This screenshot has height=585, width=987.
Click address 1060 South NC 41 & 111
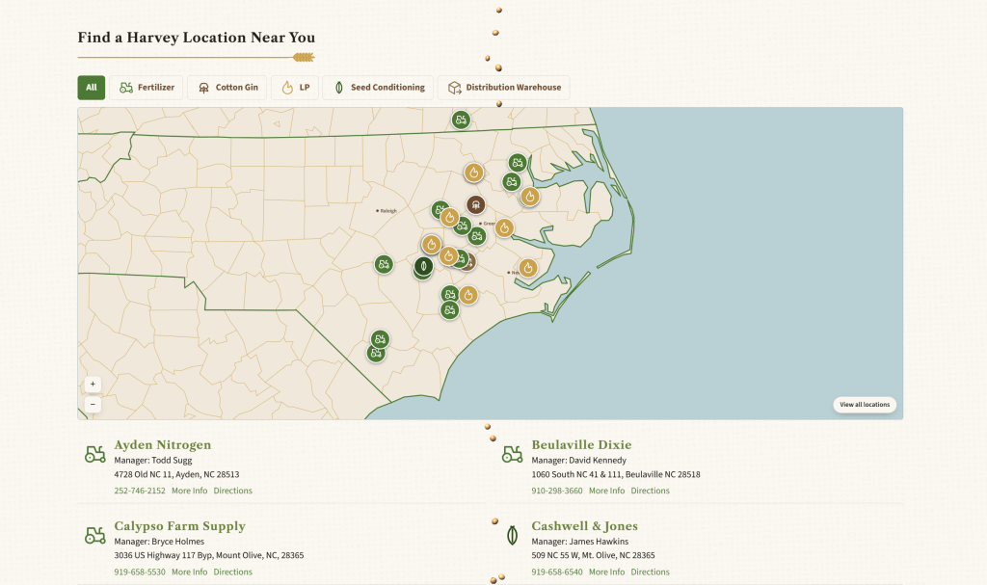coord(616,474)
